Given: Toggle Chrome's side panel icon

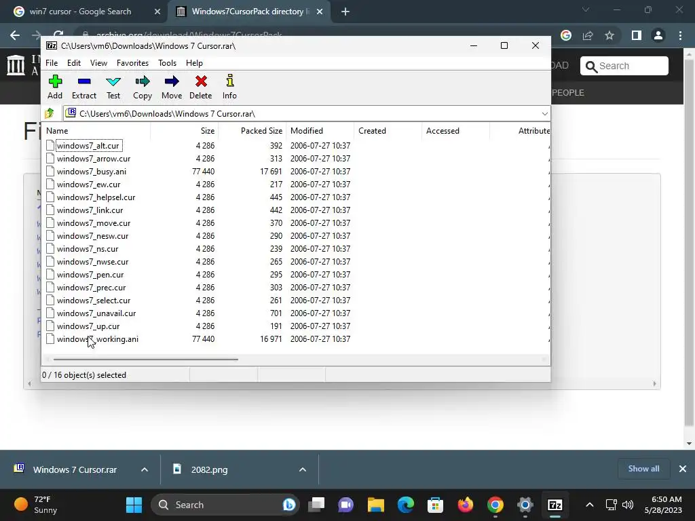Looking at the screenshot, I should click(x=636, y=35).
